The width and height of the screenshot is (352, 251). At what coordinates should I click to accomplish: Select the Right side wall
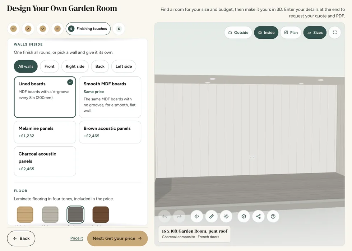coord(75,66)
